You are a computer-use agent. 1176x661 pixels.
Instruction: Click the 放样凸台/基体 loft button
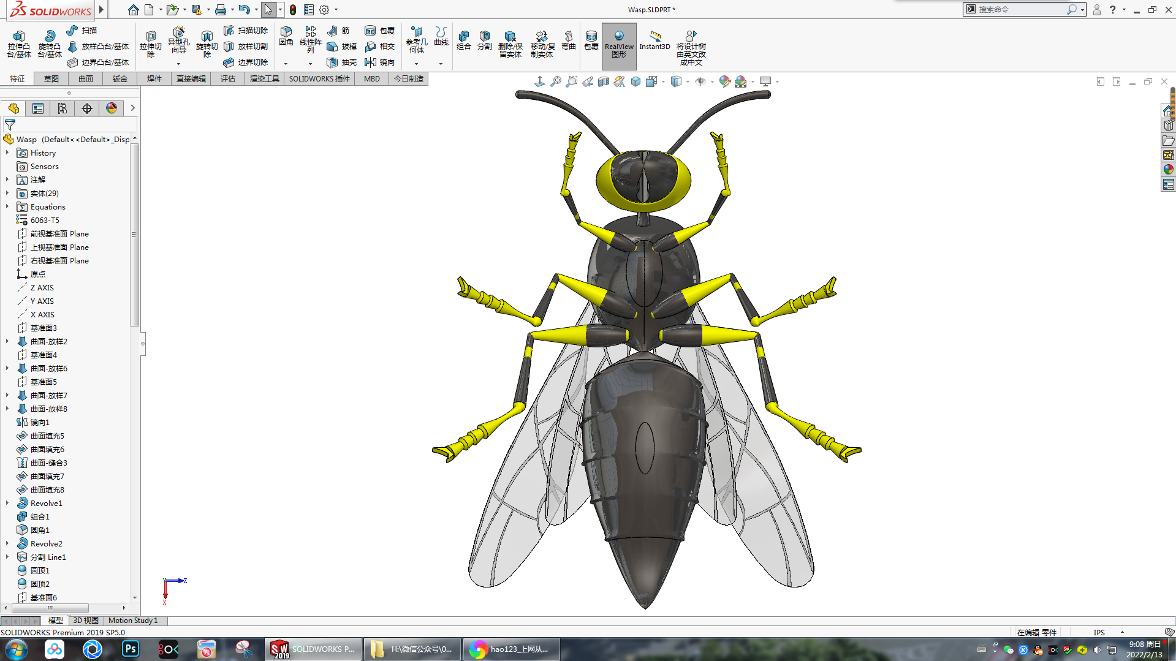98,46
